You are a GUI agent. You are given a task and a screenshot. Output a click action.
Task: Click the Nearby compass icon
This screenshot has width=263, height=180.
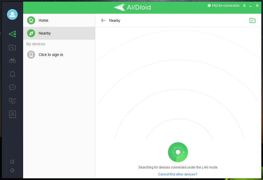point(31,33)
